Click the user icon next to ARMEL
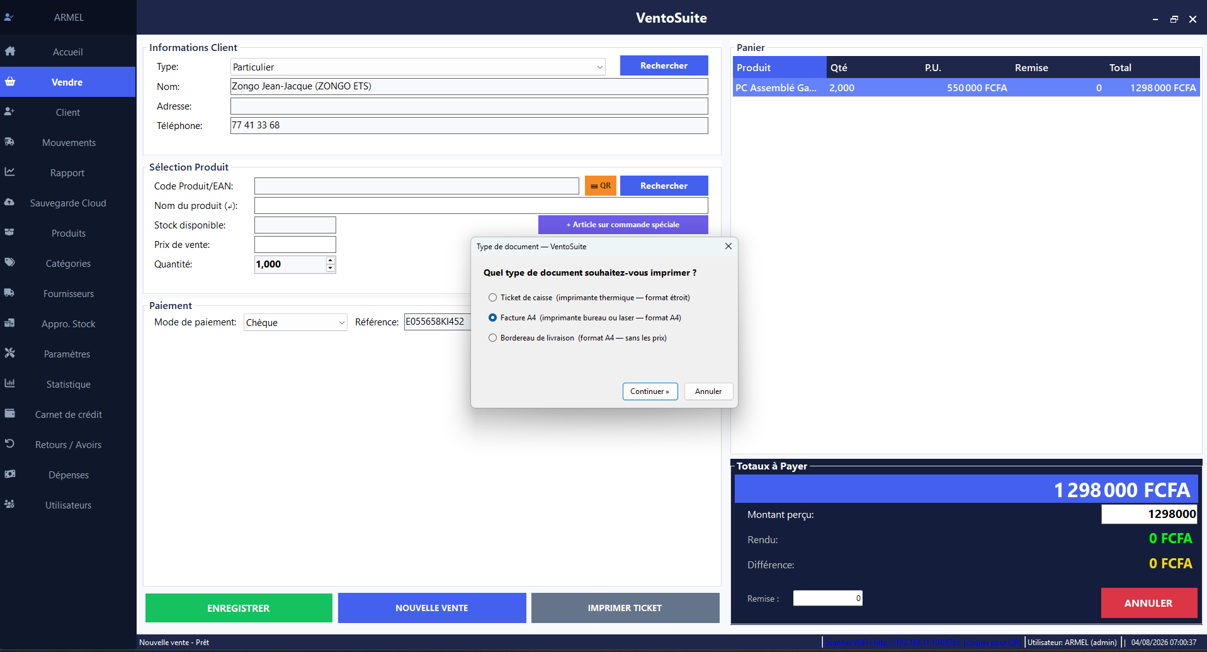Viewport: 1207px width, 652px height. tap(9, 17)
